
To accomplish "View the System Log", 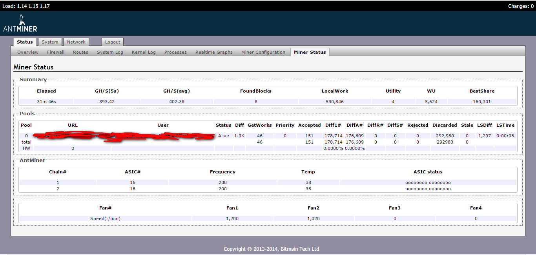I will (110, 52).
